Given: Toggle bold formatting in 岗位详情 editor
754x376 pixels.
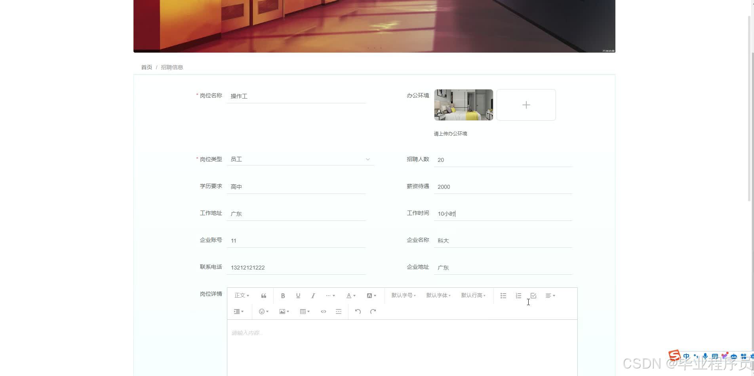Looking at the screenshot, I should (x=283, y=296).
